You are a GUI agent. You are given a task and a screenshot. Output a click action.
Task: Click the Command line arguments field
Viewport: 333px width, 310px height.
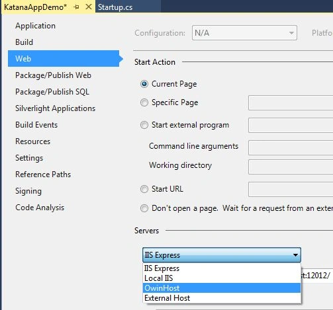pyautogui.click(x=291, y=147)
